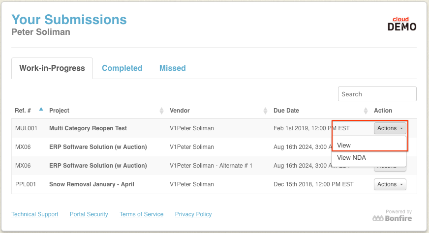
Task: Click due date Dec 15th 2018, 12:00 PM EST
Action: 313,184
